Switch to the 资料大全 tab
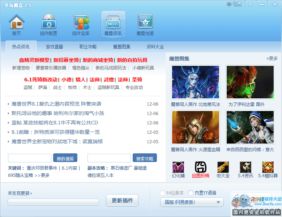 point(155,47)
